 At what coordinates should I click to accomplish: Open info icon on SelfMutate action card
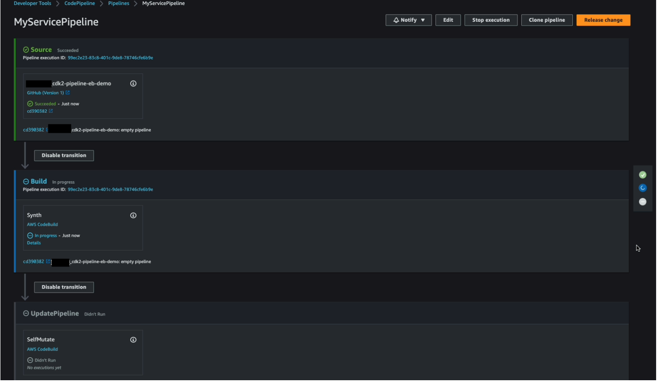pyautogui.click(x=133, y=340)
